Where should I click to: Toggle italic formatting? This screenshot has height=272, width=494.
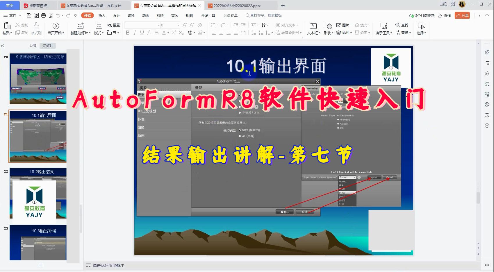(x=134, y=33)
